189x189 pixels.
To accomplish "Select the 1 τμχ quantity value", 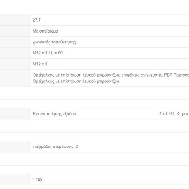I will click(x=37, y=179).
